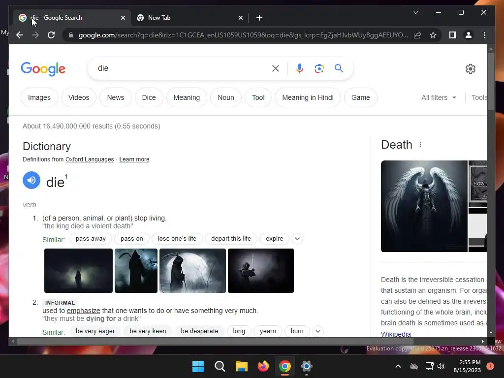The image size is (504, 378).
Task: Click the address bar URL
Action: tap(243, 35)
